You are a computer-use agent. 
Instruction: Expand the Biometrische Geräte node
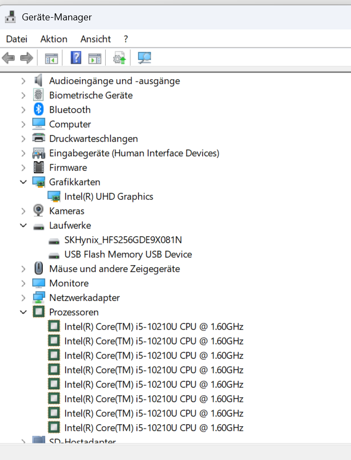click(23, 95)
